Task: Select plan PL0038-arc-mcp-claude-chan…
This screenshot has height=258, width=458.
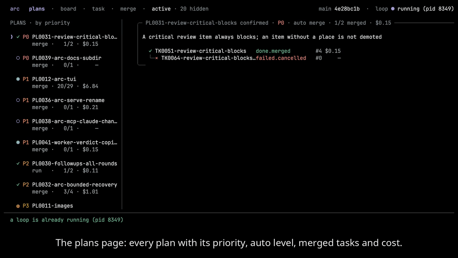Action: pos(75,121)
